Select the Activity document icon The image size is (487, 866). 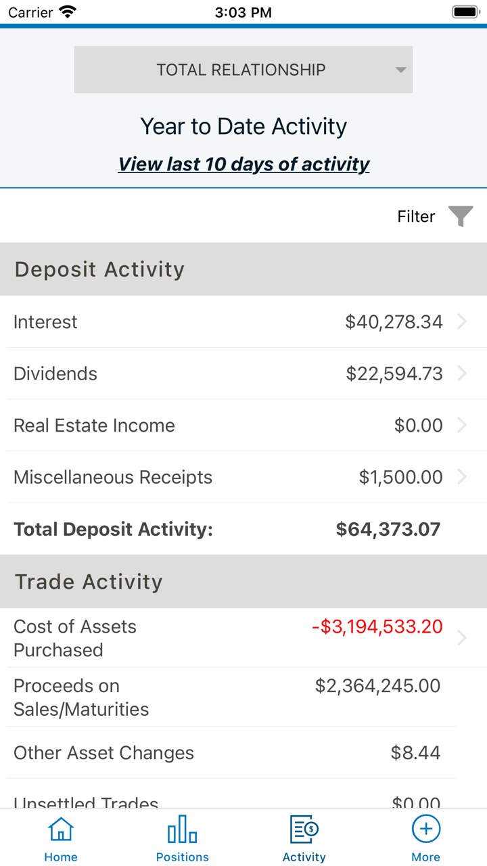pyautogui.click(x=304, y=829)
